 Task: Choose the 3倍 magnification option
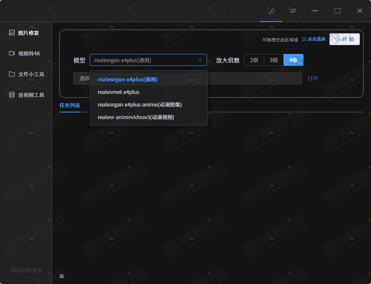point(274,60)
